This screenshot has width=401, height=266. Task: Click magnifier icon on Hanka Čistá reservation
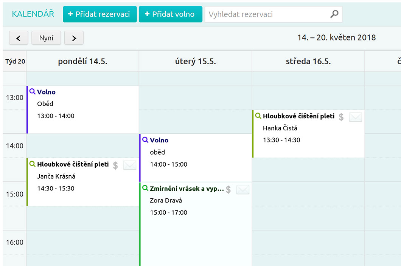258,116
